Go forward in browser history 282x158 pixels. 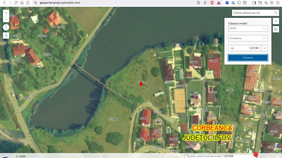pyautogui.click(x=10, y=3)
